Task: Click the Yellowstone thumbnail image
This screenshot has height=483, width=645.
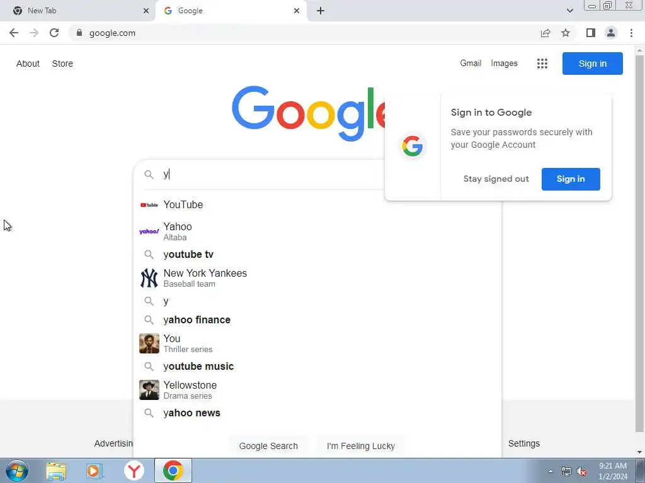Action: (x=149, y=390)
